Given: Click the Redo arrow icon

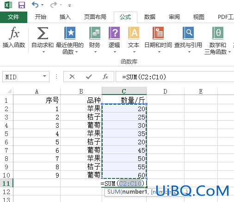Looking at the screenshot, I should pos(54,5).
